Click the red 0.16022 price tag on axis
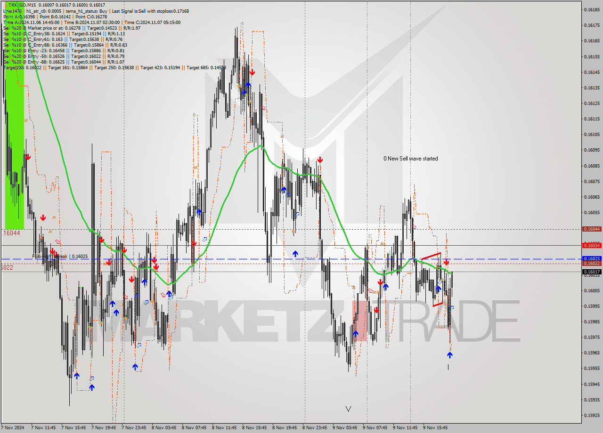 592,264
